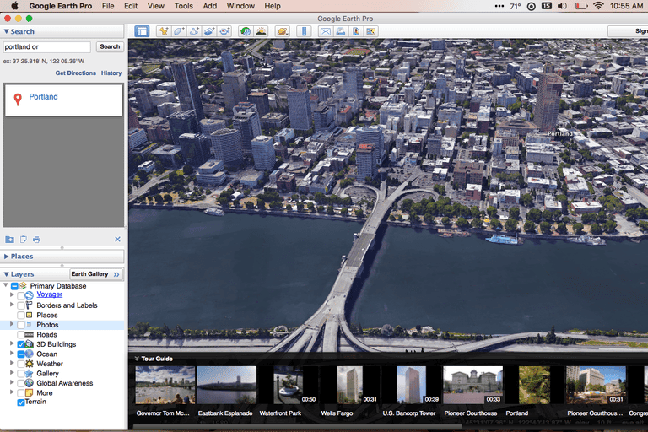Open the View menu
Image resolution: width=648 pixels, height=432 pixels.
click(156, 6)
